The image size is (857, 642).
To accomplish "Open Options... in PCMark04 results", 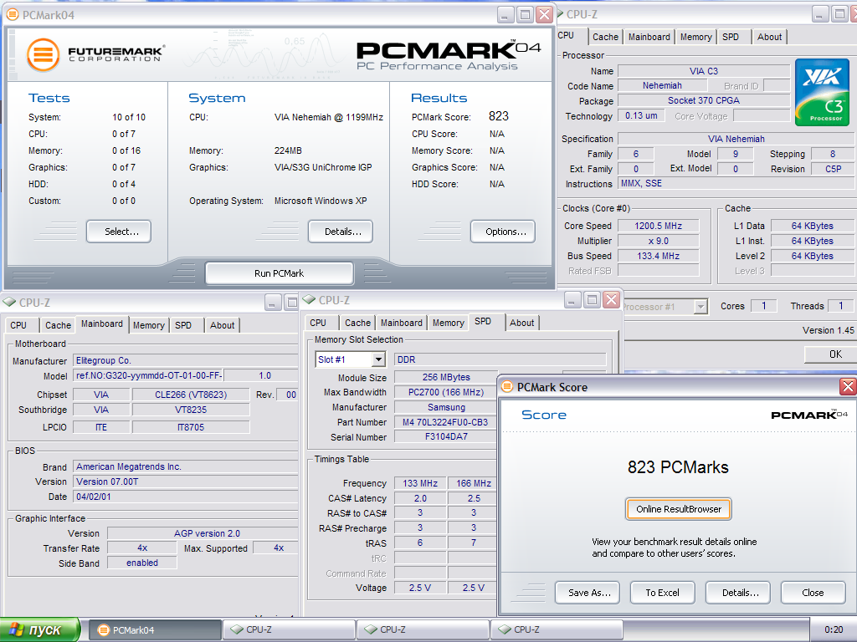I will coord(503,232).
